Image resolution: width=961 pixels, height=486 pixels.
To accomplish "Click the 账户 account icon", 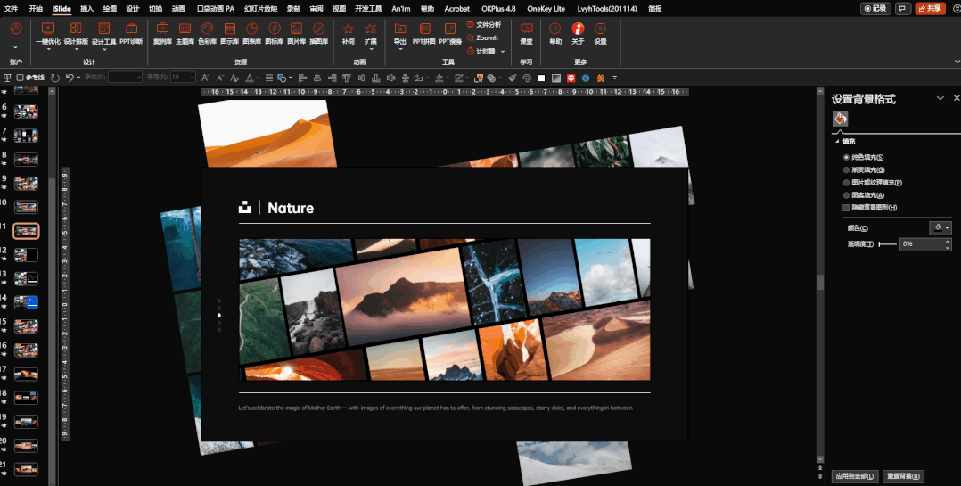I will tap(17, 29).
